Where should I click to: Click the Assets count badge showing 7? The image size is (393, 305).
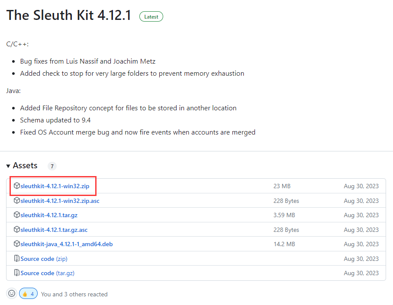pos(52,166)
